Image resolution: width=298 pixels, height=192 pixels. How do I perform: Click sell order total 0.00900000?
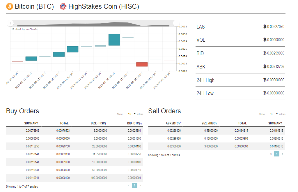(241, 146)
